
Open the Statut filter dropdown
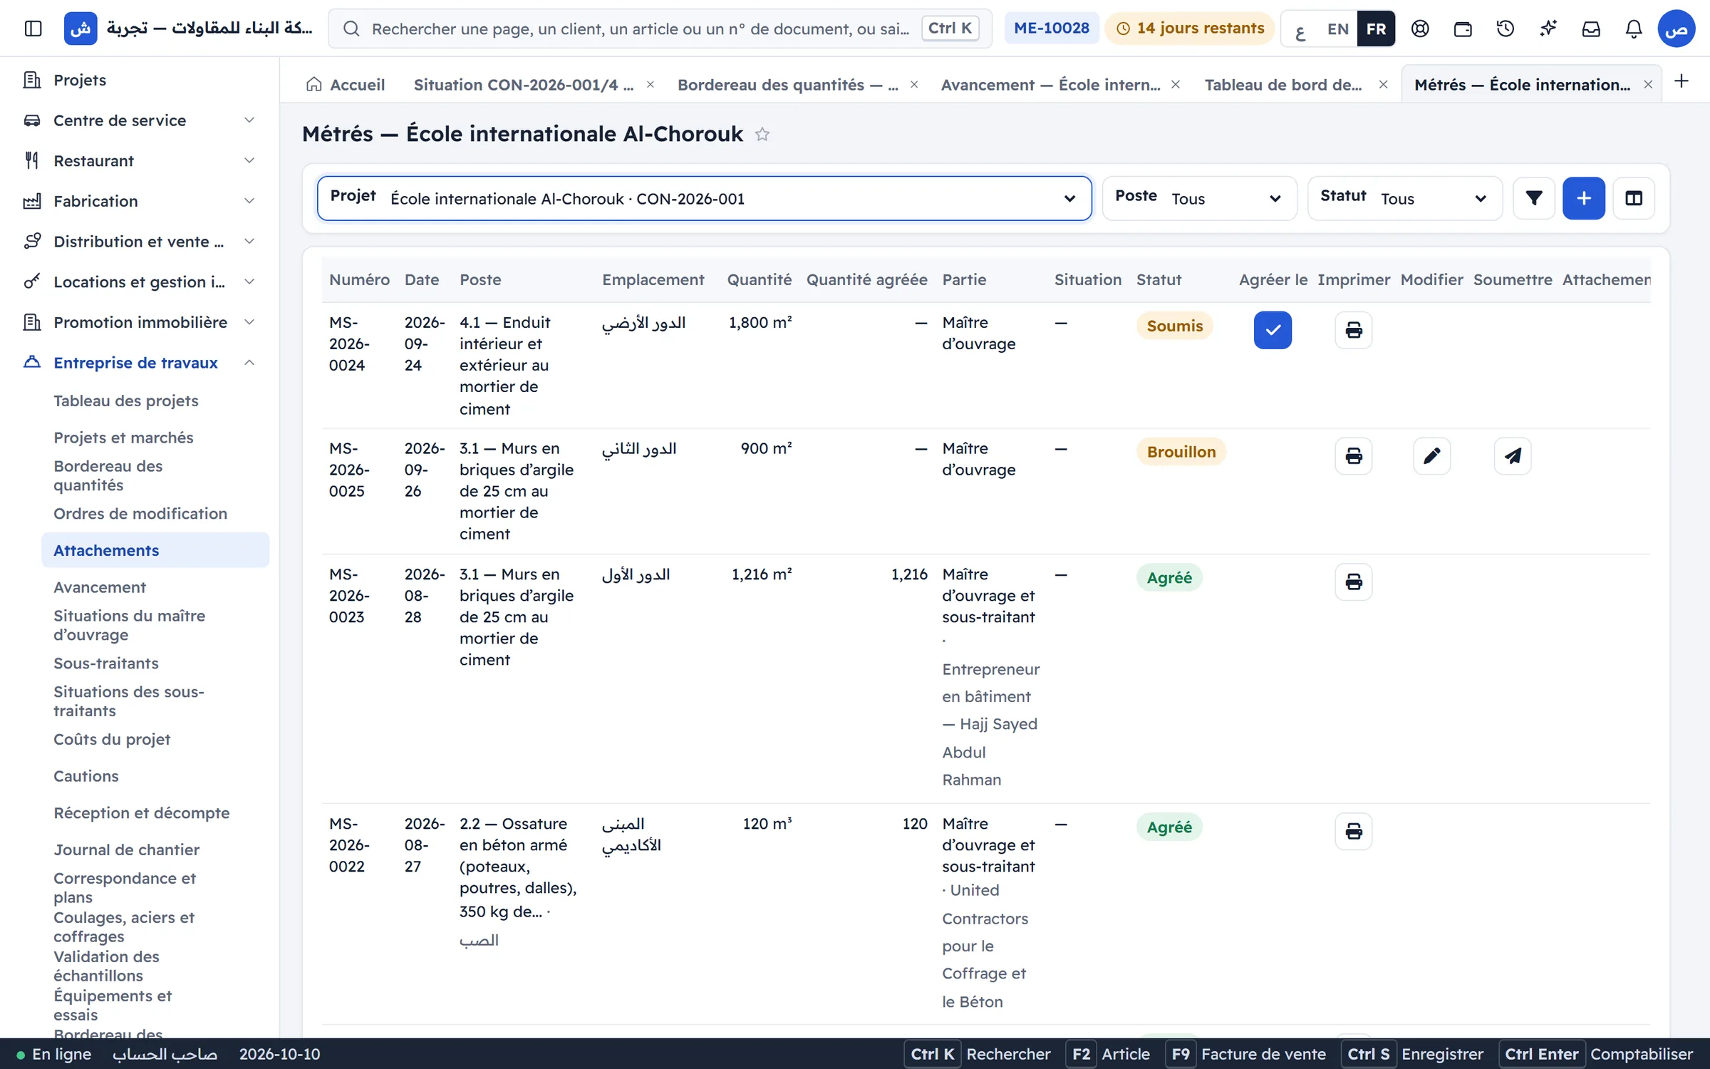[1404, 198]
